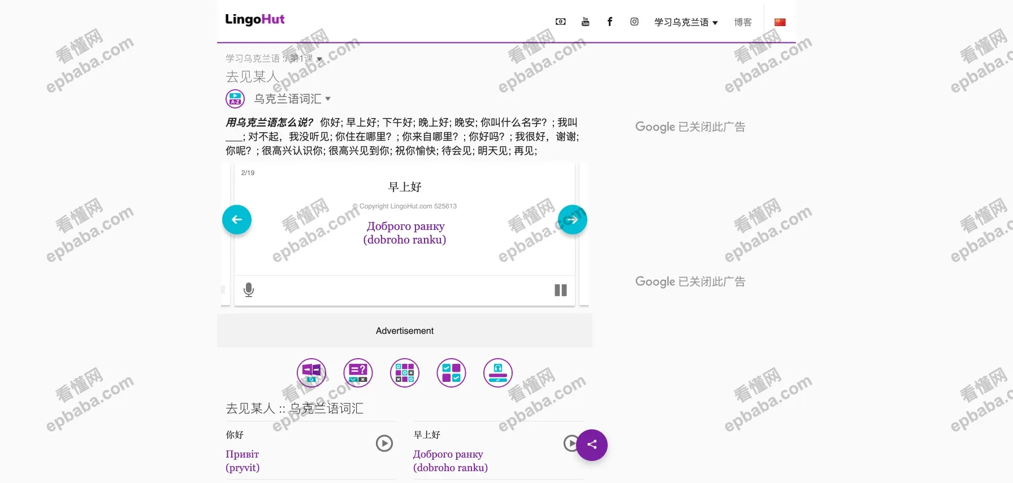This screenshot has width=1013, height=483.
Task: Open the Facebook icon in header
Action: pyautogui.click(x=610, y=21)
